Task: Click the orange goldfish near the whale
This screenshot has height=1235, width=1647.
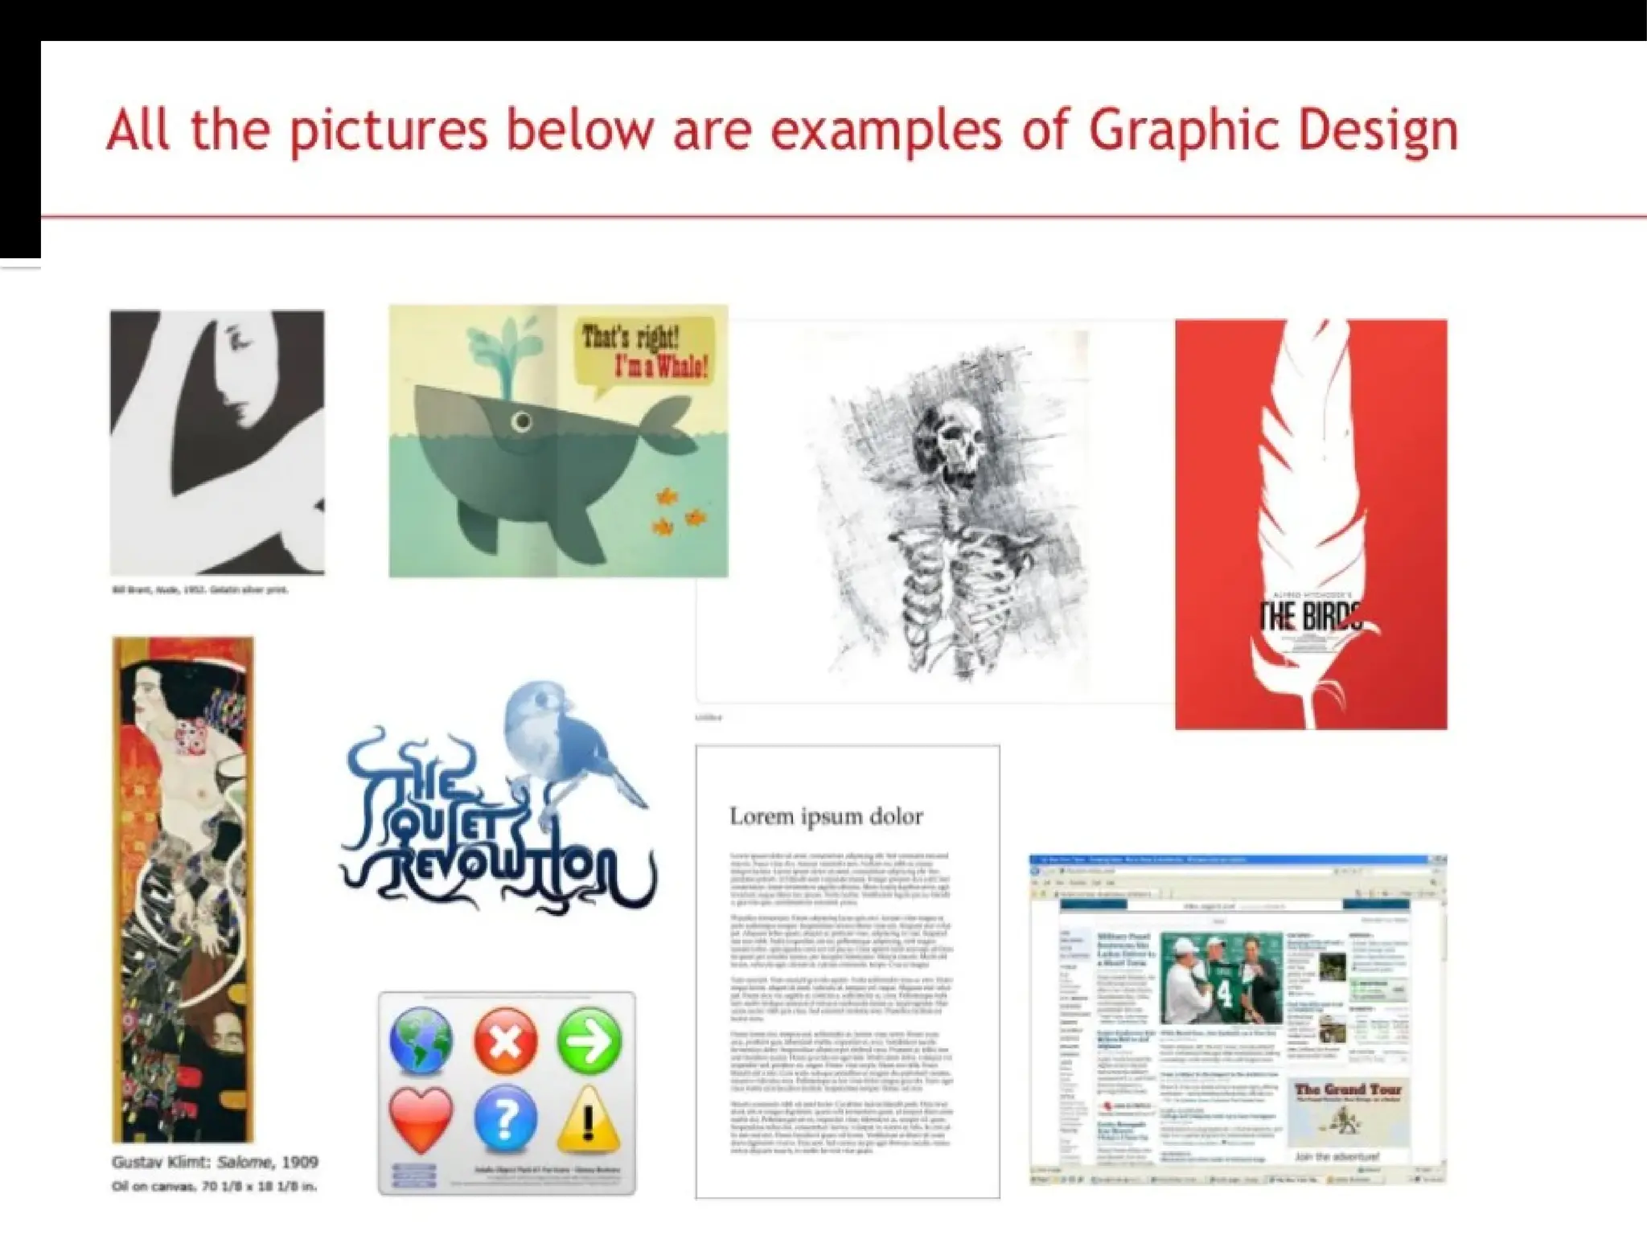Action: pyautogui.click(x=666, y=499)
